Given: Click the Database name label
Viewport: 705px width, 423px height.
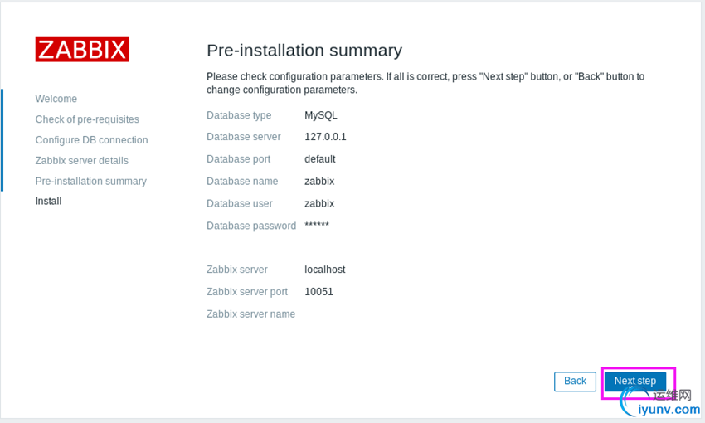Looking at the screenshot, I should (242, 181).
